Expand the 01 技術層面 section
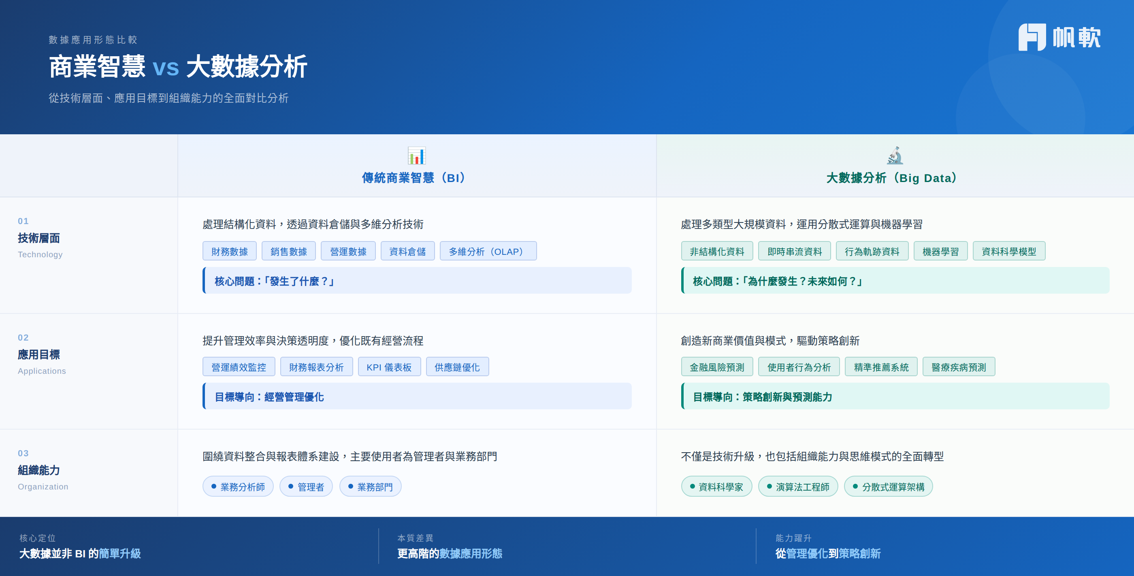 click(39, 238)
